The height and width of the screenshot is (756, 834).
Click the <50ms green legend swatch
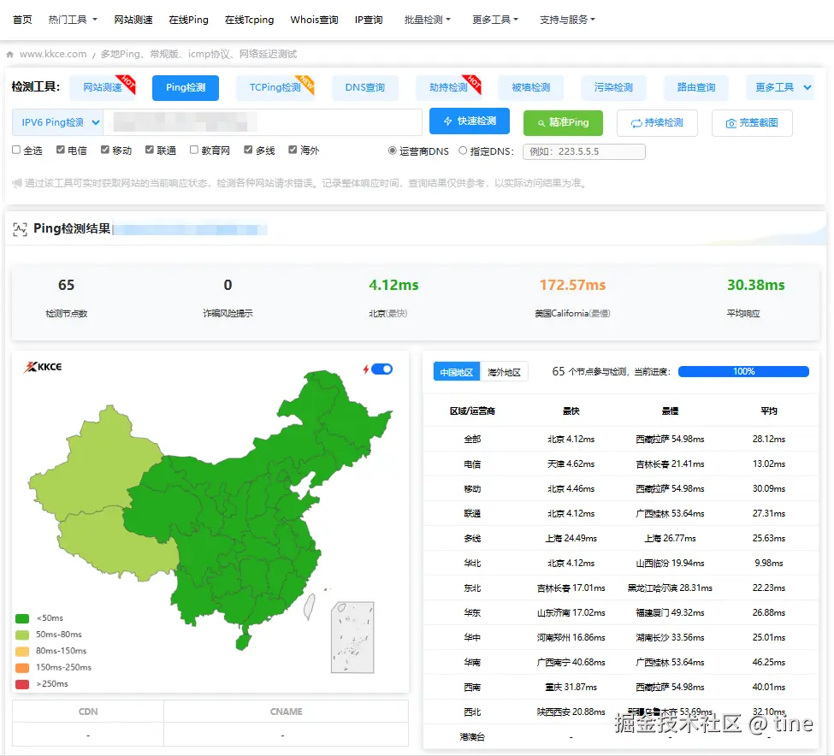(22, 618)
